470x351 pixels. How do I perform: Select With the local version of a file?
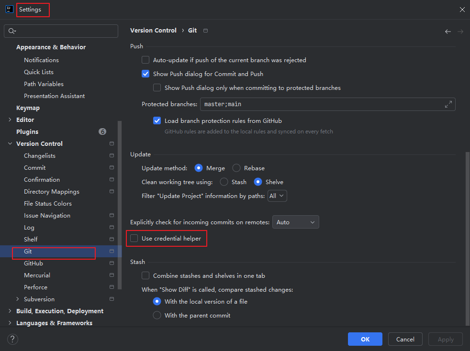pyautogui.click(x=157, y=301)
